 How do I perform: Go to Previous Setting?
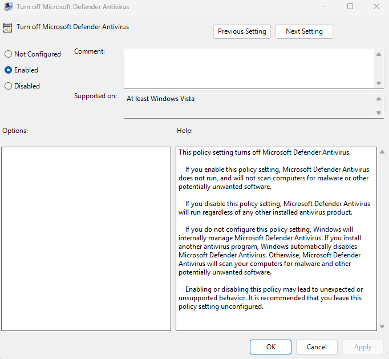[x=242, y=31]
